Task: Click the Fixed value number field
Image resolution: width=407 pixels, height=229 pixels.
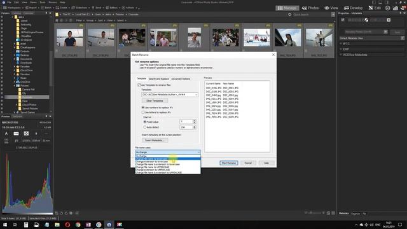Action: [186, 121]
